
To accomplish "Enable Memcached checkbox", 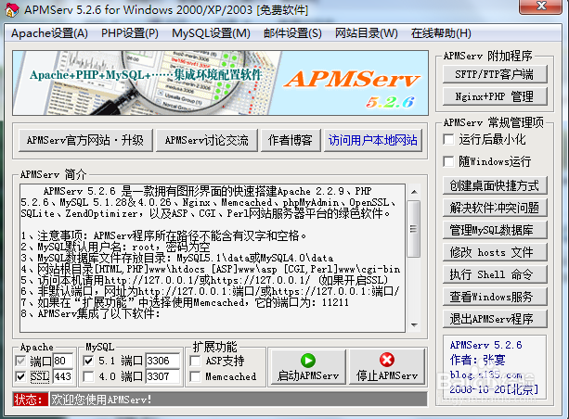I will (x=195, y=376).
